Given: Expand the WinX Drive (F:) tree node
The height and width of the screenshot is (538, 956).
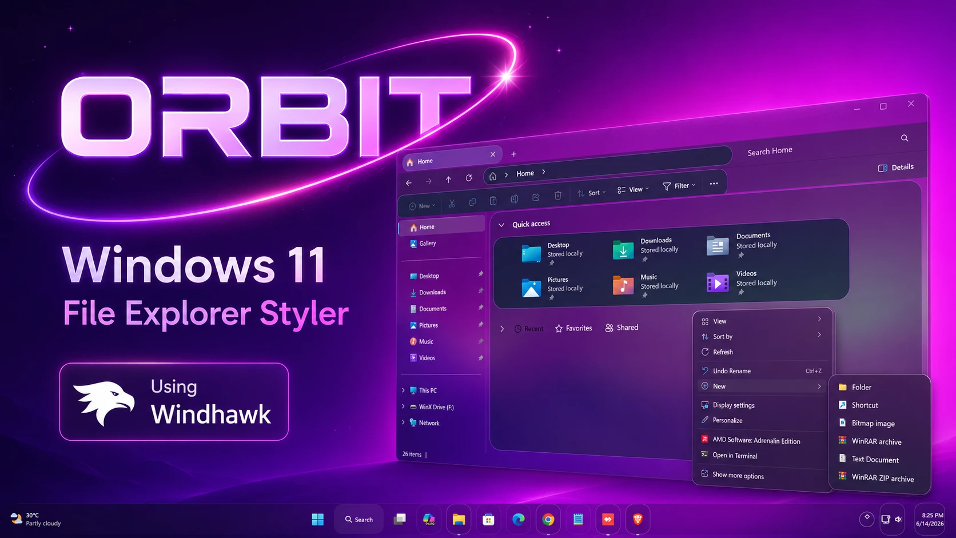Looking at the screenshot, I should 404,407.
